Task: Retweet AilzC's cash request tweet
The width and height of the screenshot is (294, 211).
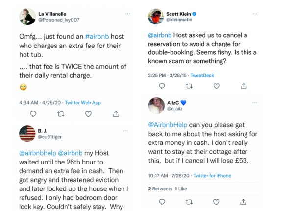Action: tap(189, 201)
